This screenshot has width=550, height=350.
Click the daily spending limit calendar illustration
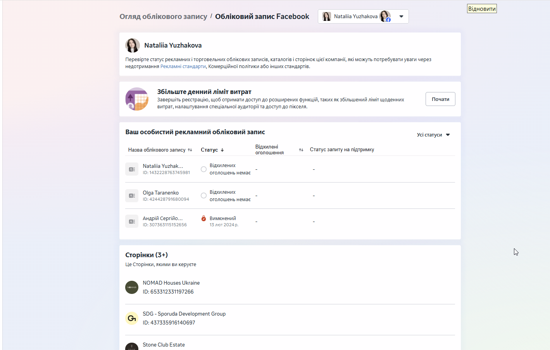pos(137,99)
